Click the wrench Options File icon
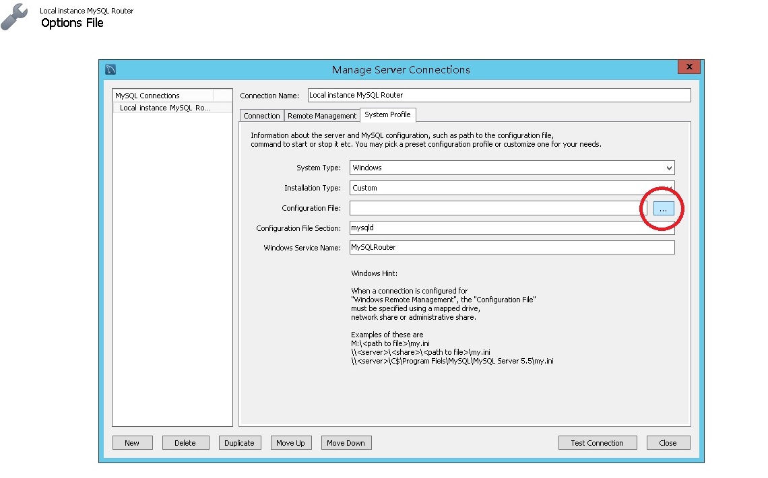Viewport: 768px width, 478px height. (15, 17)
